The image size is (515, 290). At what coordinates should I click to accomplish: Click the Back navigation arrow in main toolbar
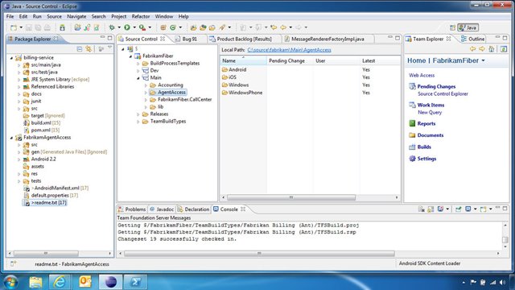tap(283, 27)
